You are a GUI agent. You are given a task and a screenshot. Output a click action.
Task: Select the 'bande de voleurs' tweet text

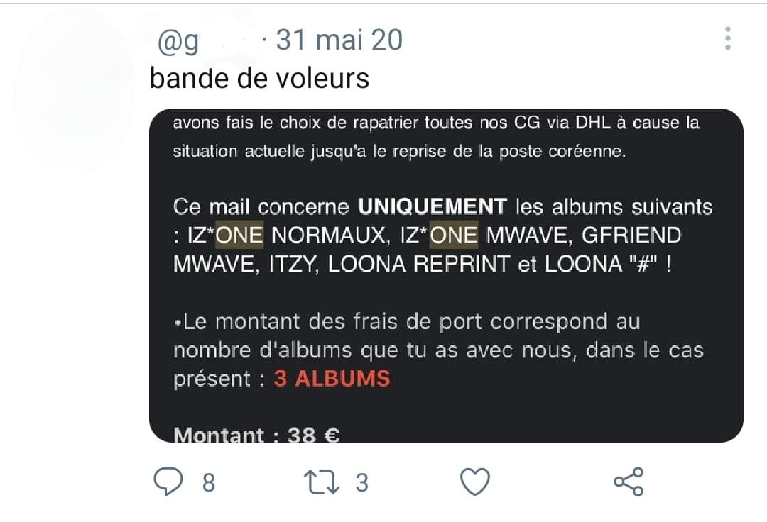tap(259, 78)
